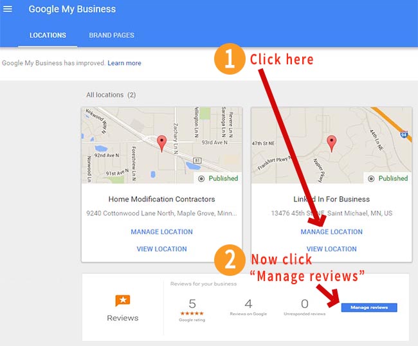Switch to the Brand Pages tab
This screenshot has height=346, width=418.
pyautogui.click(x=111, y=35)
